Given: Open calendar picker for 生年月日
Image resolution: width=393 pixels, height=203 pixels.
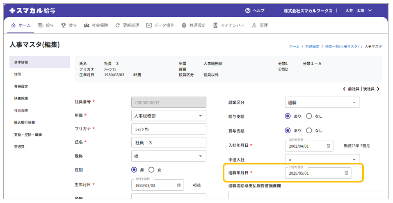Looking at the screenshot, I should coord(178,185).
